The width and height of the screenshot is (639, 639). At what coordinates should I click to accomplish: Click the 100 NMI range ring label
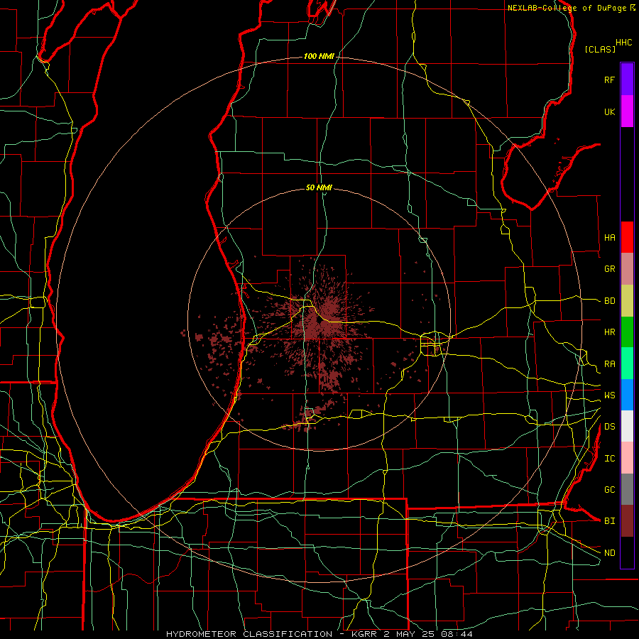pos(319,56)
